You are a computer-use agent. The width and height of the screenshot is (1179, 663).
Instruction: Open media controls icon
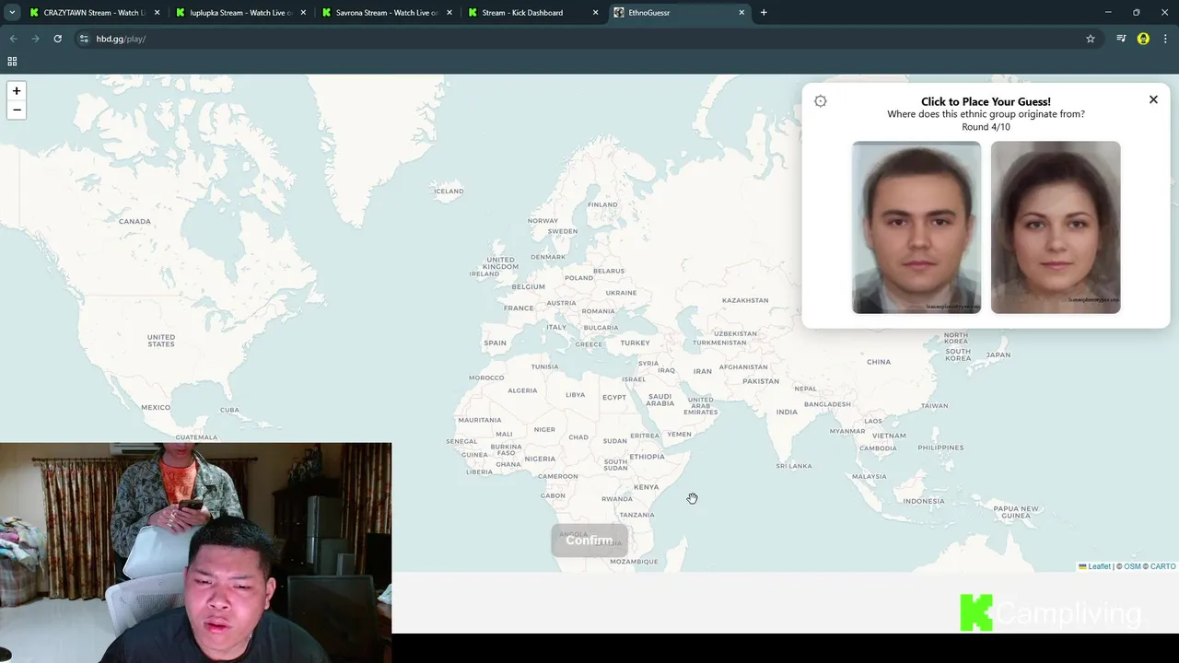[x=1121, y=39]
